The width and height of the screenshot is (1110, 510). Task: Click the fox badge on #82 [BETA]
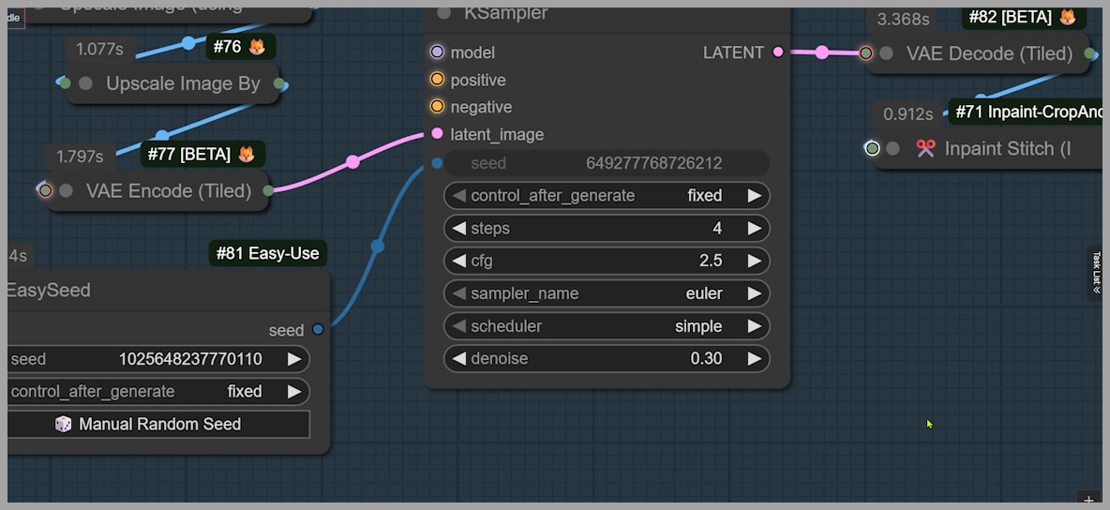pos(1067,17)
